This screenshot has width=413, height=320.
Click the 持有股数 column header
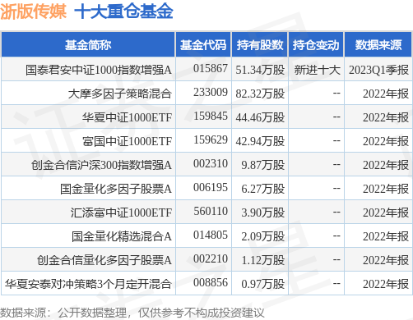click(x=260, y=45)
